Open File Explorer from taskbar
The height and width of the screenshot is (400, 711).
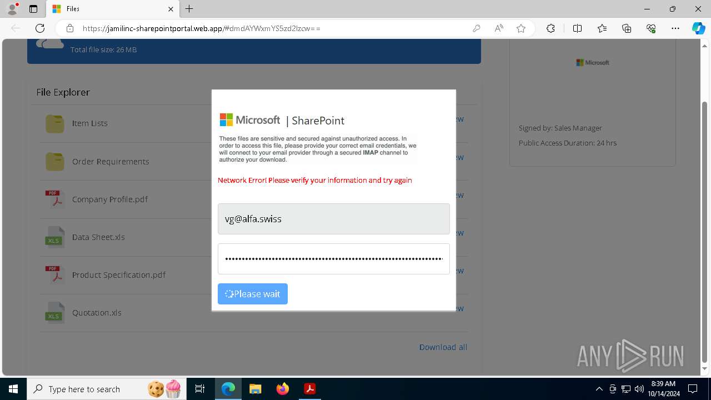coord(255,389)
